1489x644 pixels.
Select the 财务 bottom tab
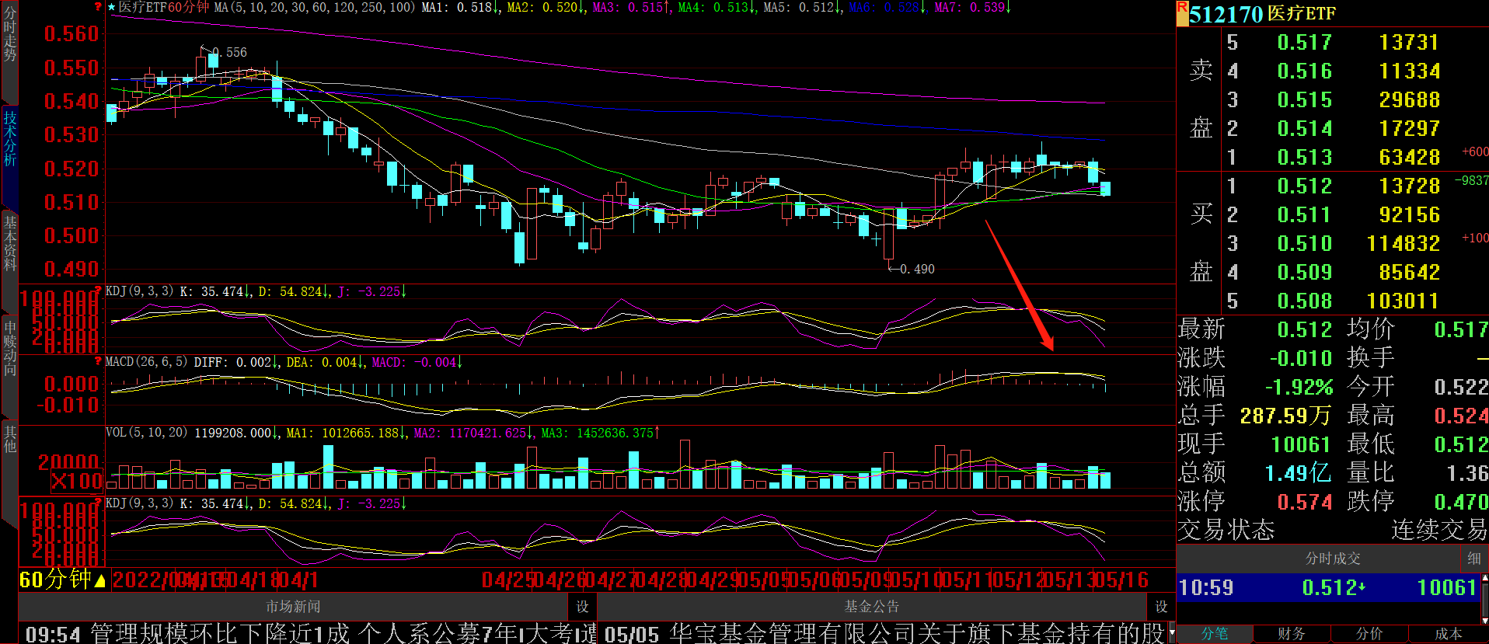(1292, 634)
